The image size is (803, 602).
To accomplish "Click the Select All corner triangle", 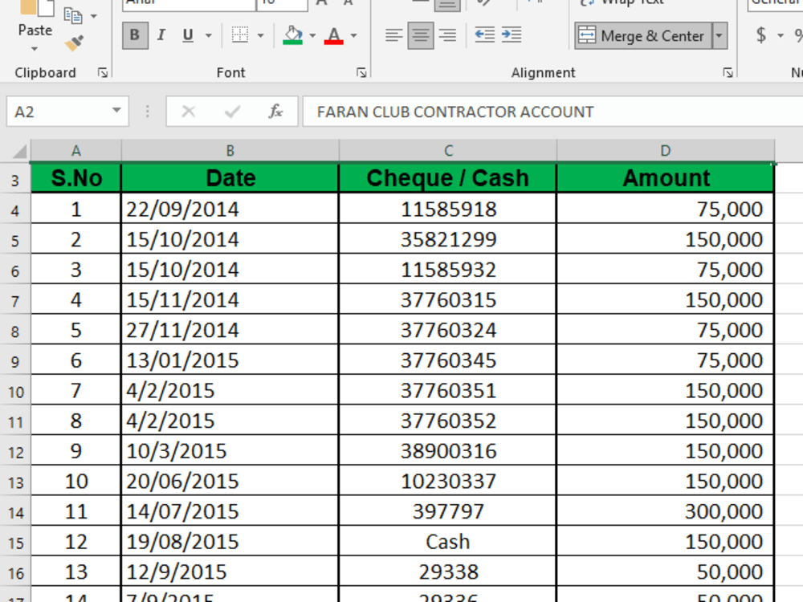I will (18, 152).
